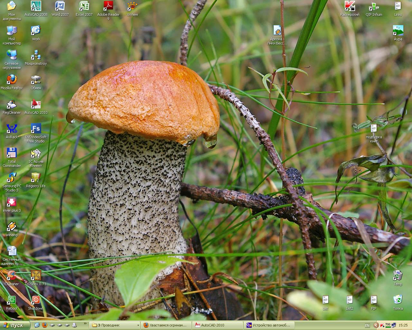This screenshot has width=412, height=330.
Task: Select the DVDVideoSoft Free Studio icon
Action: point(36,129)
